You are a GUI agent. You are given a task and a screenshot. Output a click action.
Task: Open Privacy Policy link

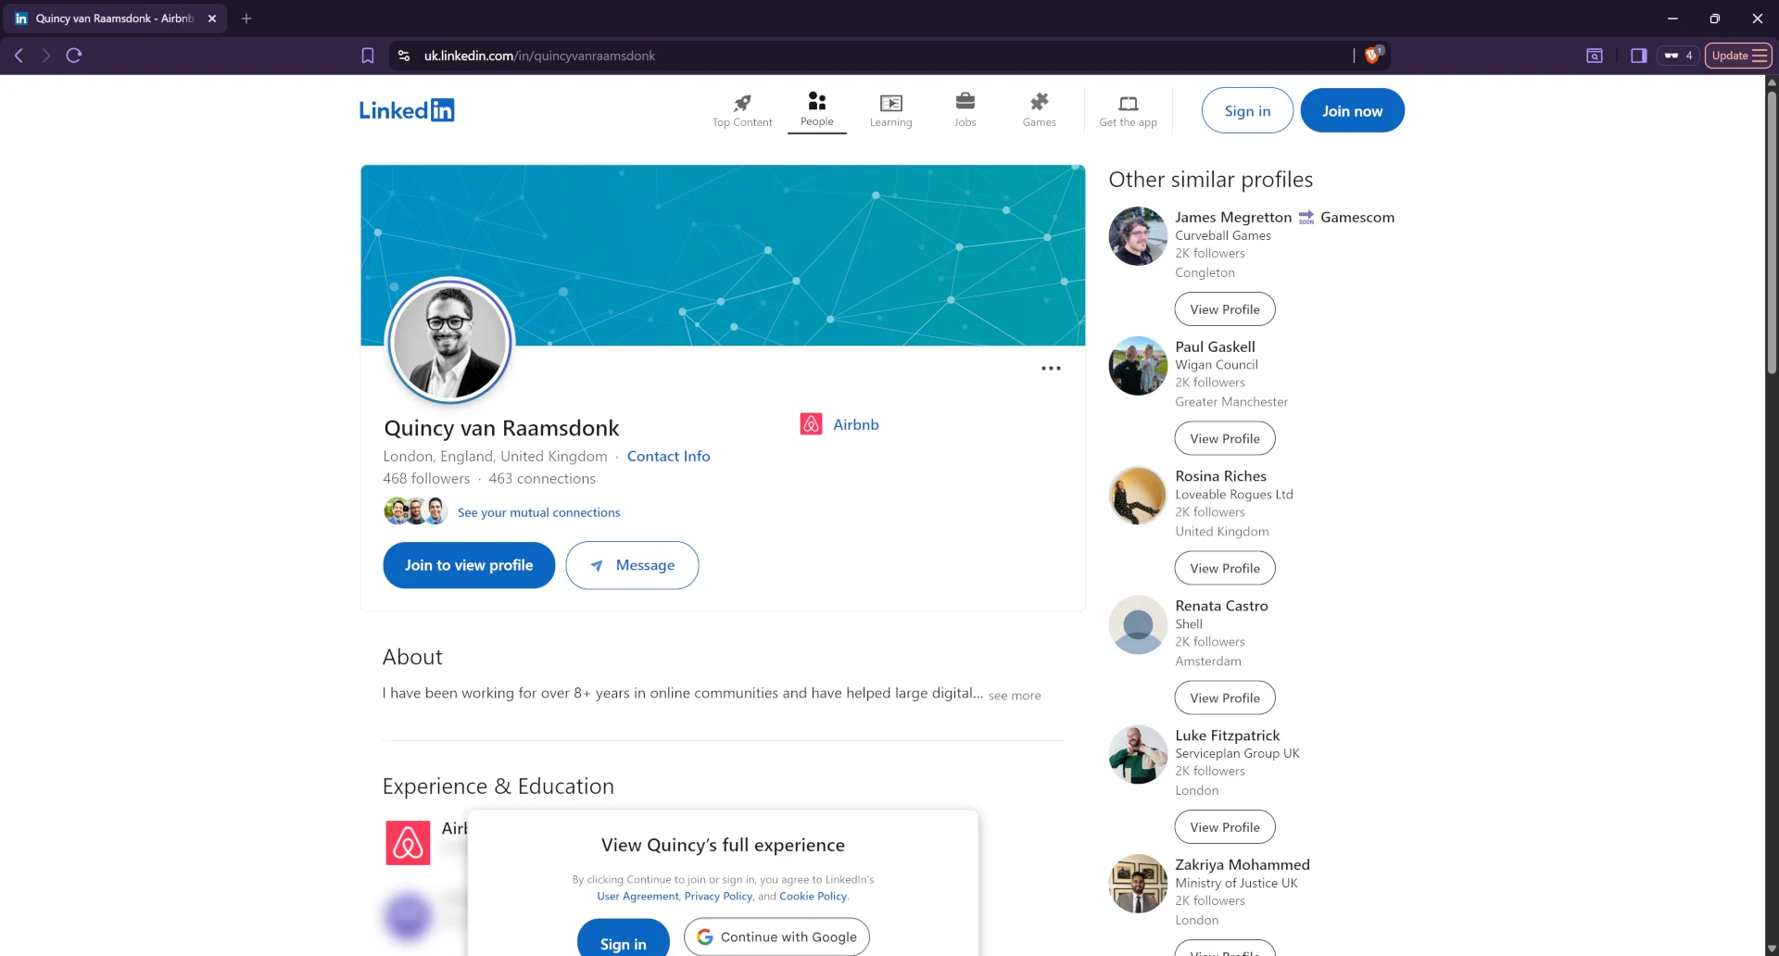(718, 896)
